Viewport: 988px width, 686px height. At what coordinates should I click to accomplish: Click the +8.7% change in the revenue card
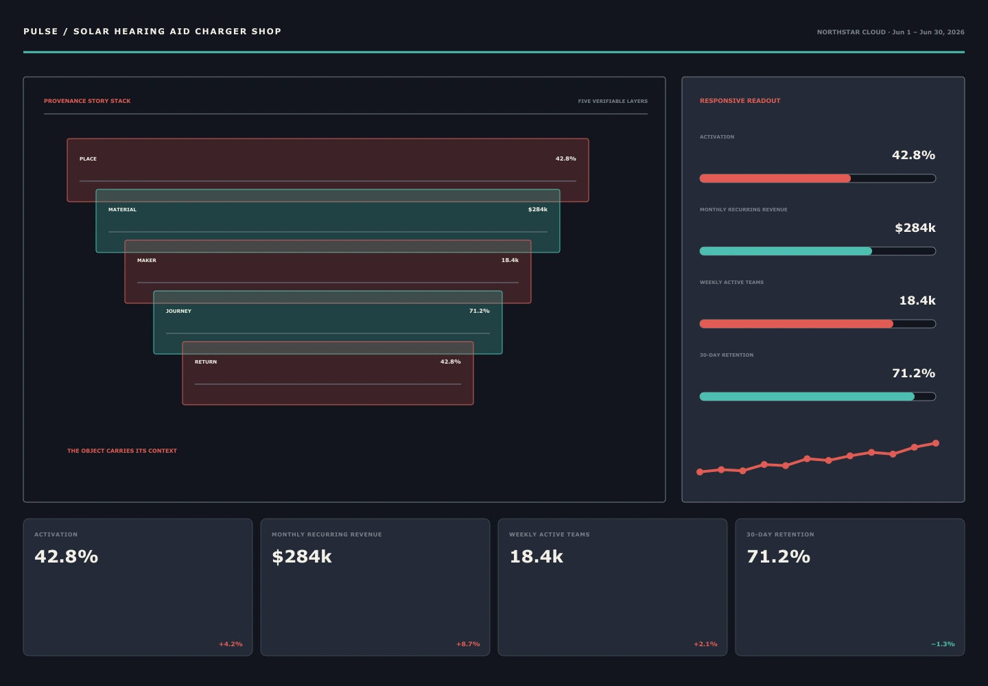(x=468, y=644)
